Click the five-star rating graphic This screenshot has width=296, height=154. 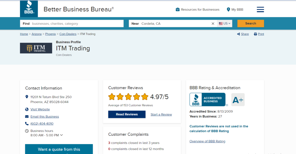[128, 97]
